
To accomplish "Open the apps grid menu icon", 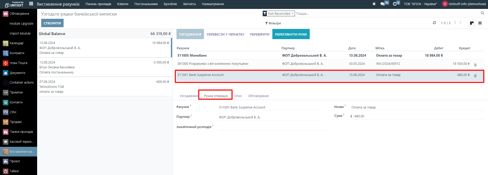I will coord(31,4).
